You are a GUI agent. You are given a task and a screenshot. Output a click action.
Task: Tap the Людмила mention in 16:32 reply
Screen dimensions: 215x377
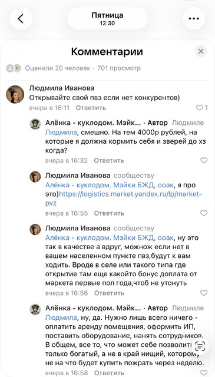[61, 132]
